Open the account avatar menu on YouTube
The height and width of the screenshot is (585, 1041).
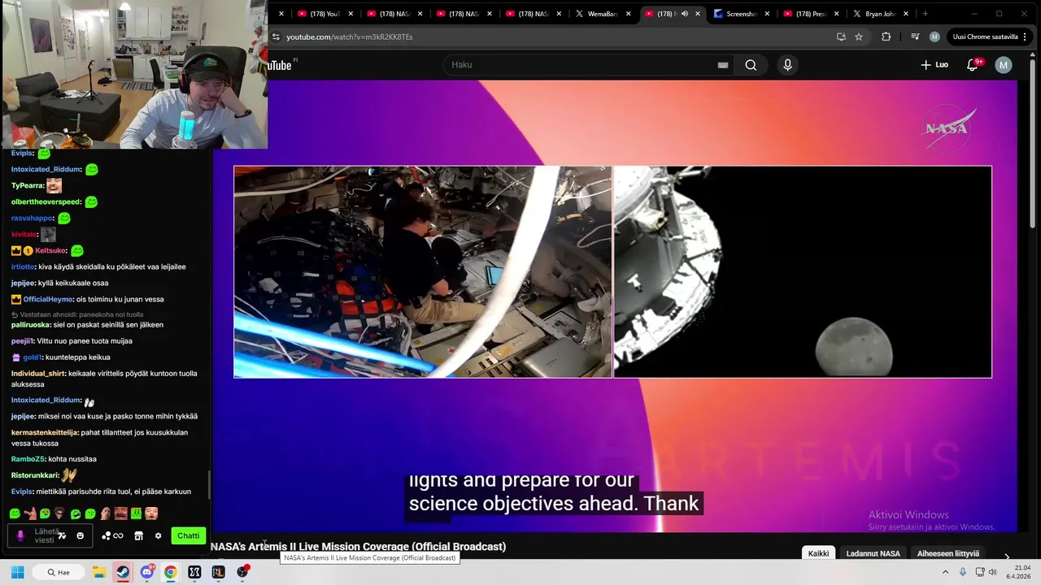1004,65
